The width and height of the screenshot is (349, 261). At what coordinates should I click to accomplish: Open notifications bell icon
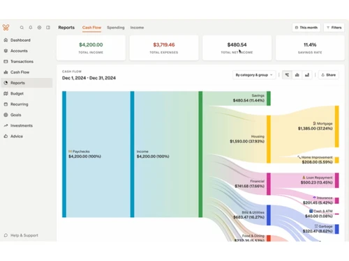(x=31, y=27)
